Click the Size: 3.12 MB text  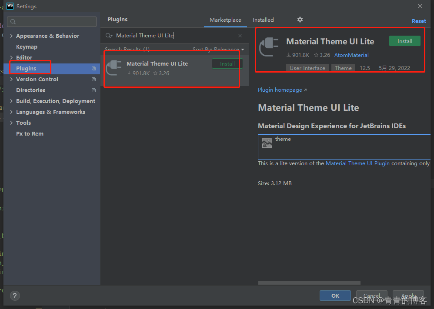(274, 183)
